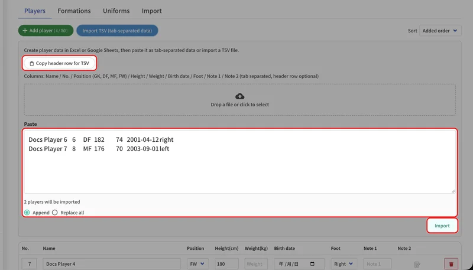Open the FW position dropdown
Image resolution: width=473 pixels, height=270 pixels.
pos(197,264)
